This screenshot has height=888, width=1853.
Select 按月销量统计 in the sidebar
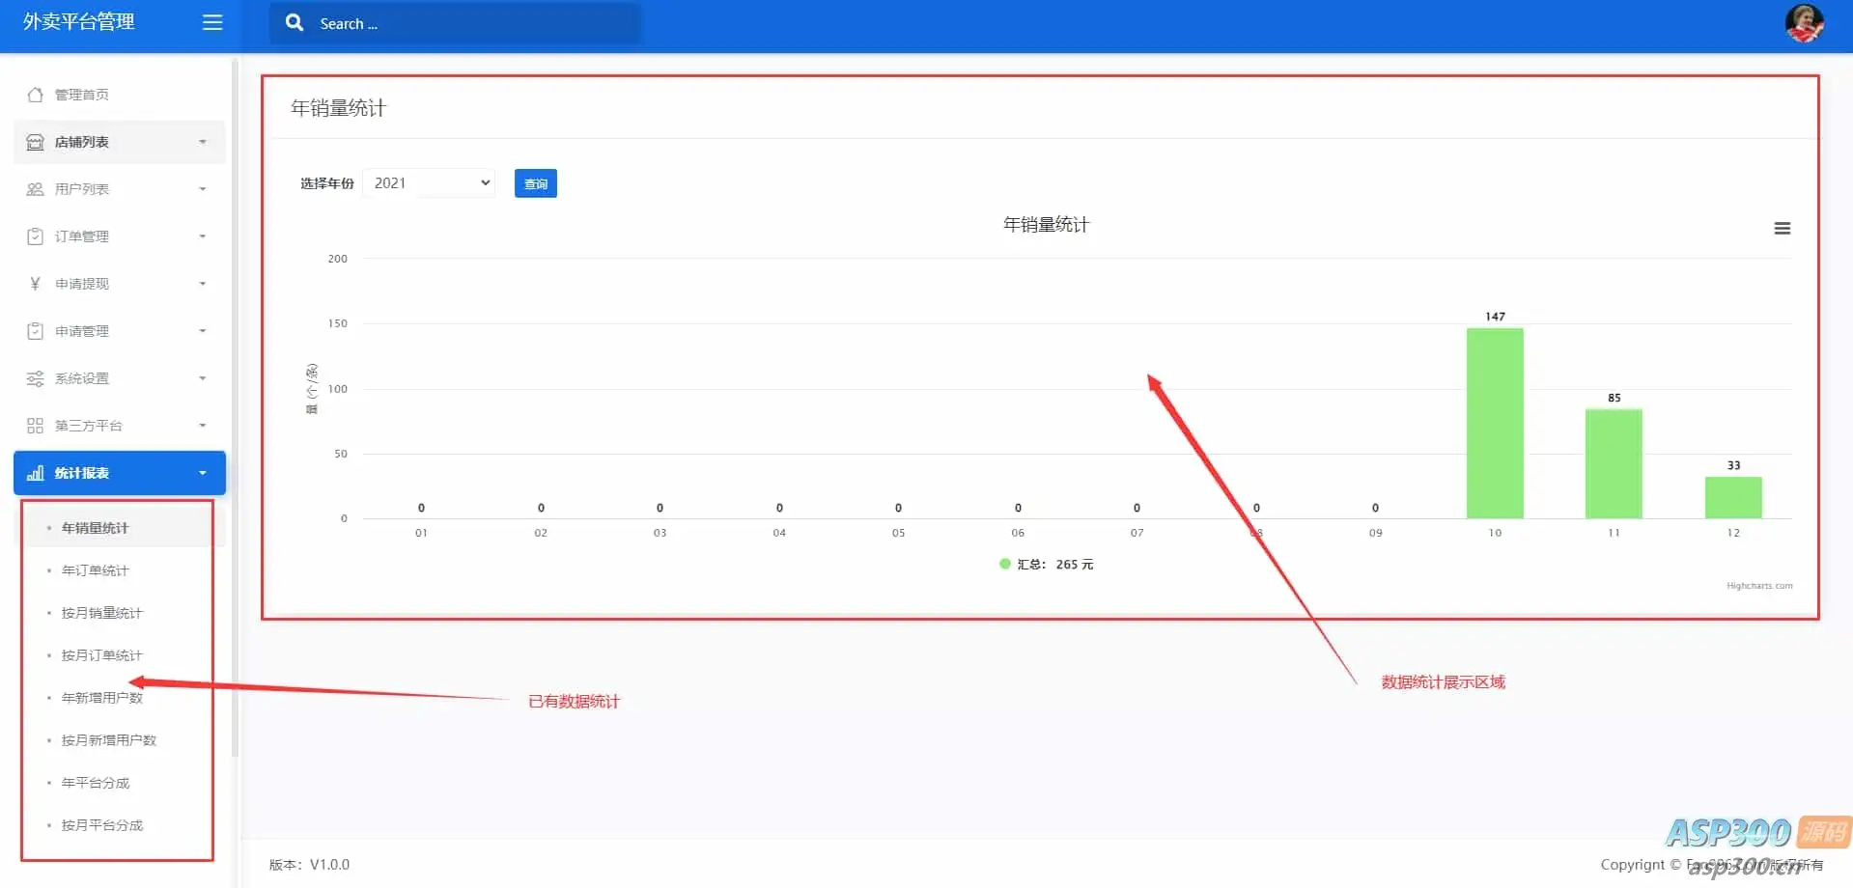point(101,613)
